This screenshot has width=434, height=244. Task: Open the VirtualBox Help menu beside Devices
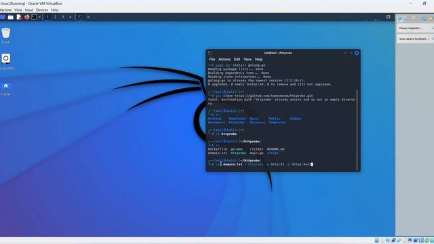pos(54,10)
